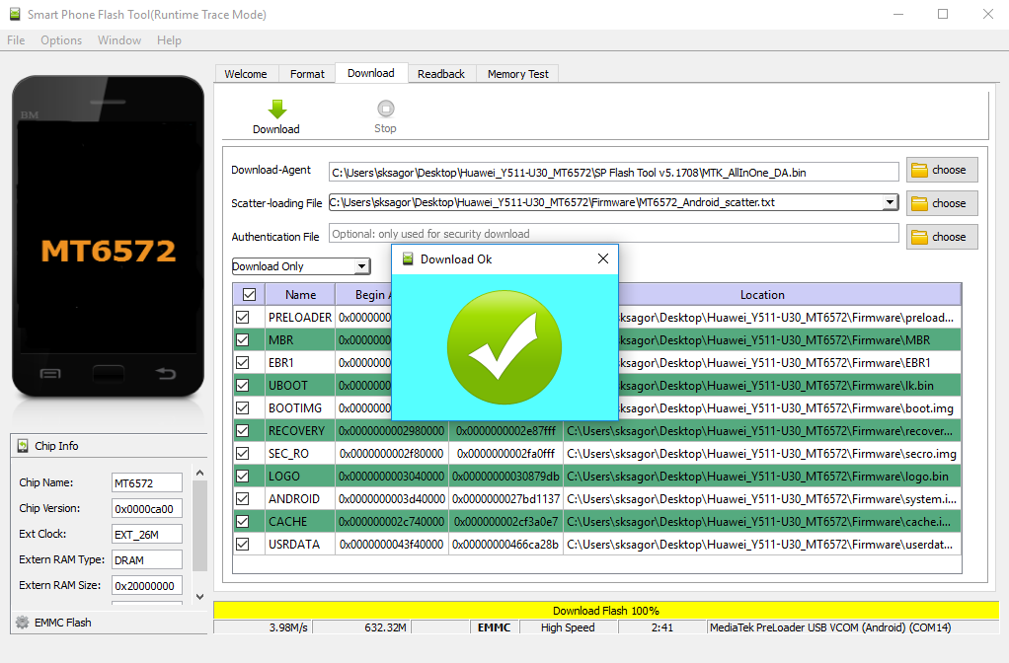This screenshot has height=663, width=1009.
Task: Click the Chip Info panel icon
Action: coord(23,446)
